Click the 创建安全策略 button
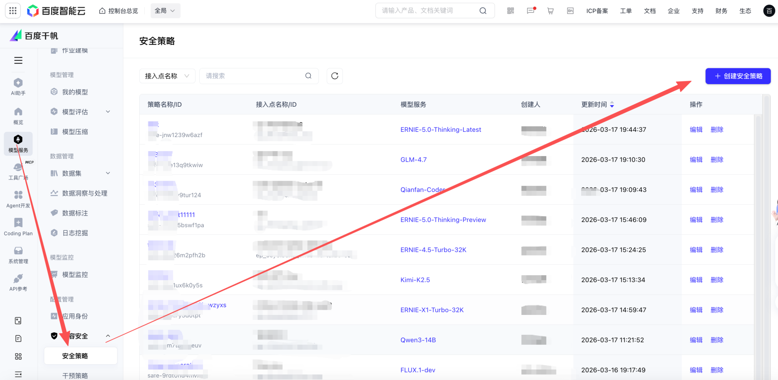 738,76
